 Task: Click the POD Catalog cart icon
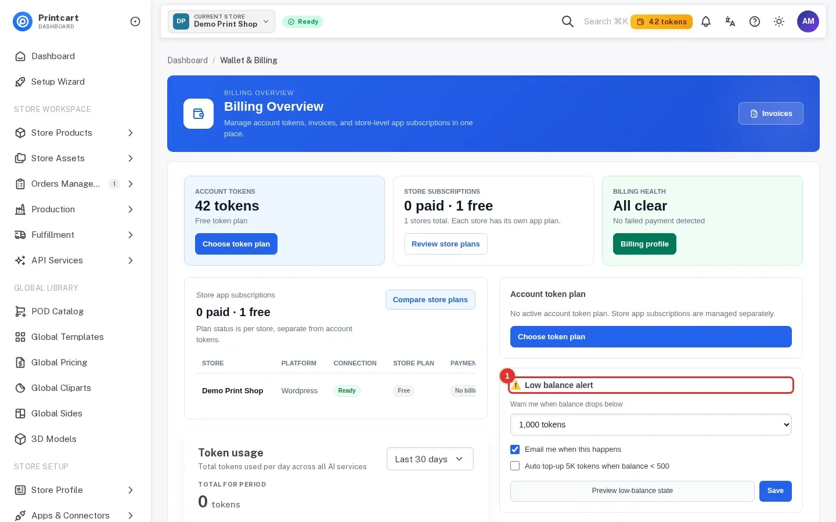[20, 311]
